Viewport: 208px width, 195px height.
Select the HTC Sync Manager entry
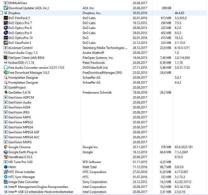point(22,177)
